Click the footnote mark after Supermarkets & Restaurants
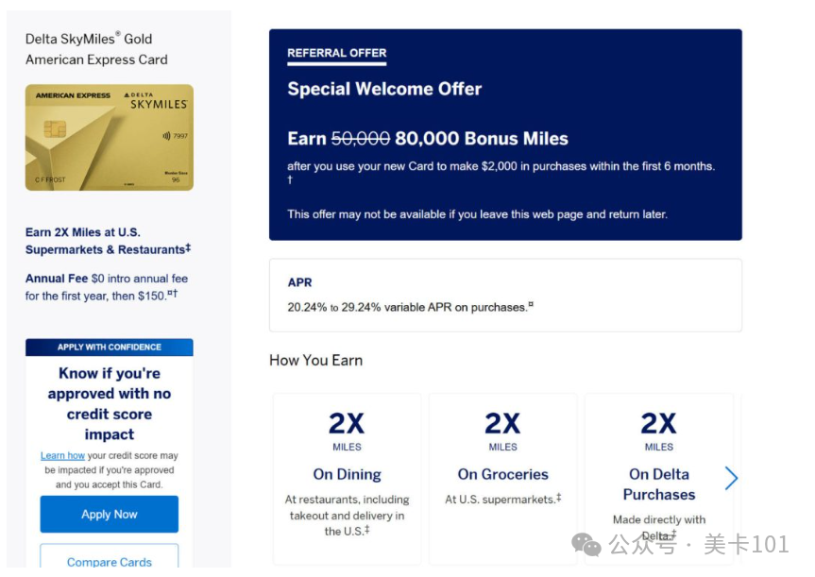Viewport: 815px width, 577px height. [188, 247]
